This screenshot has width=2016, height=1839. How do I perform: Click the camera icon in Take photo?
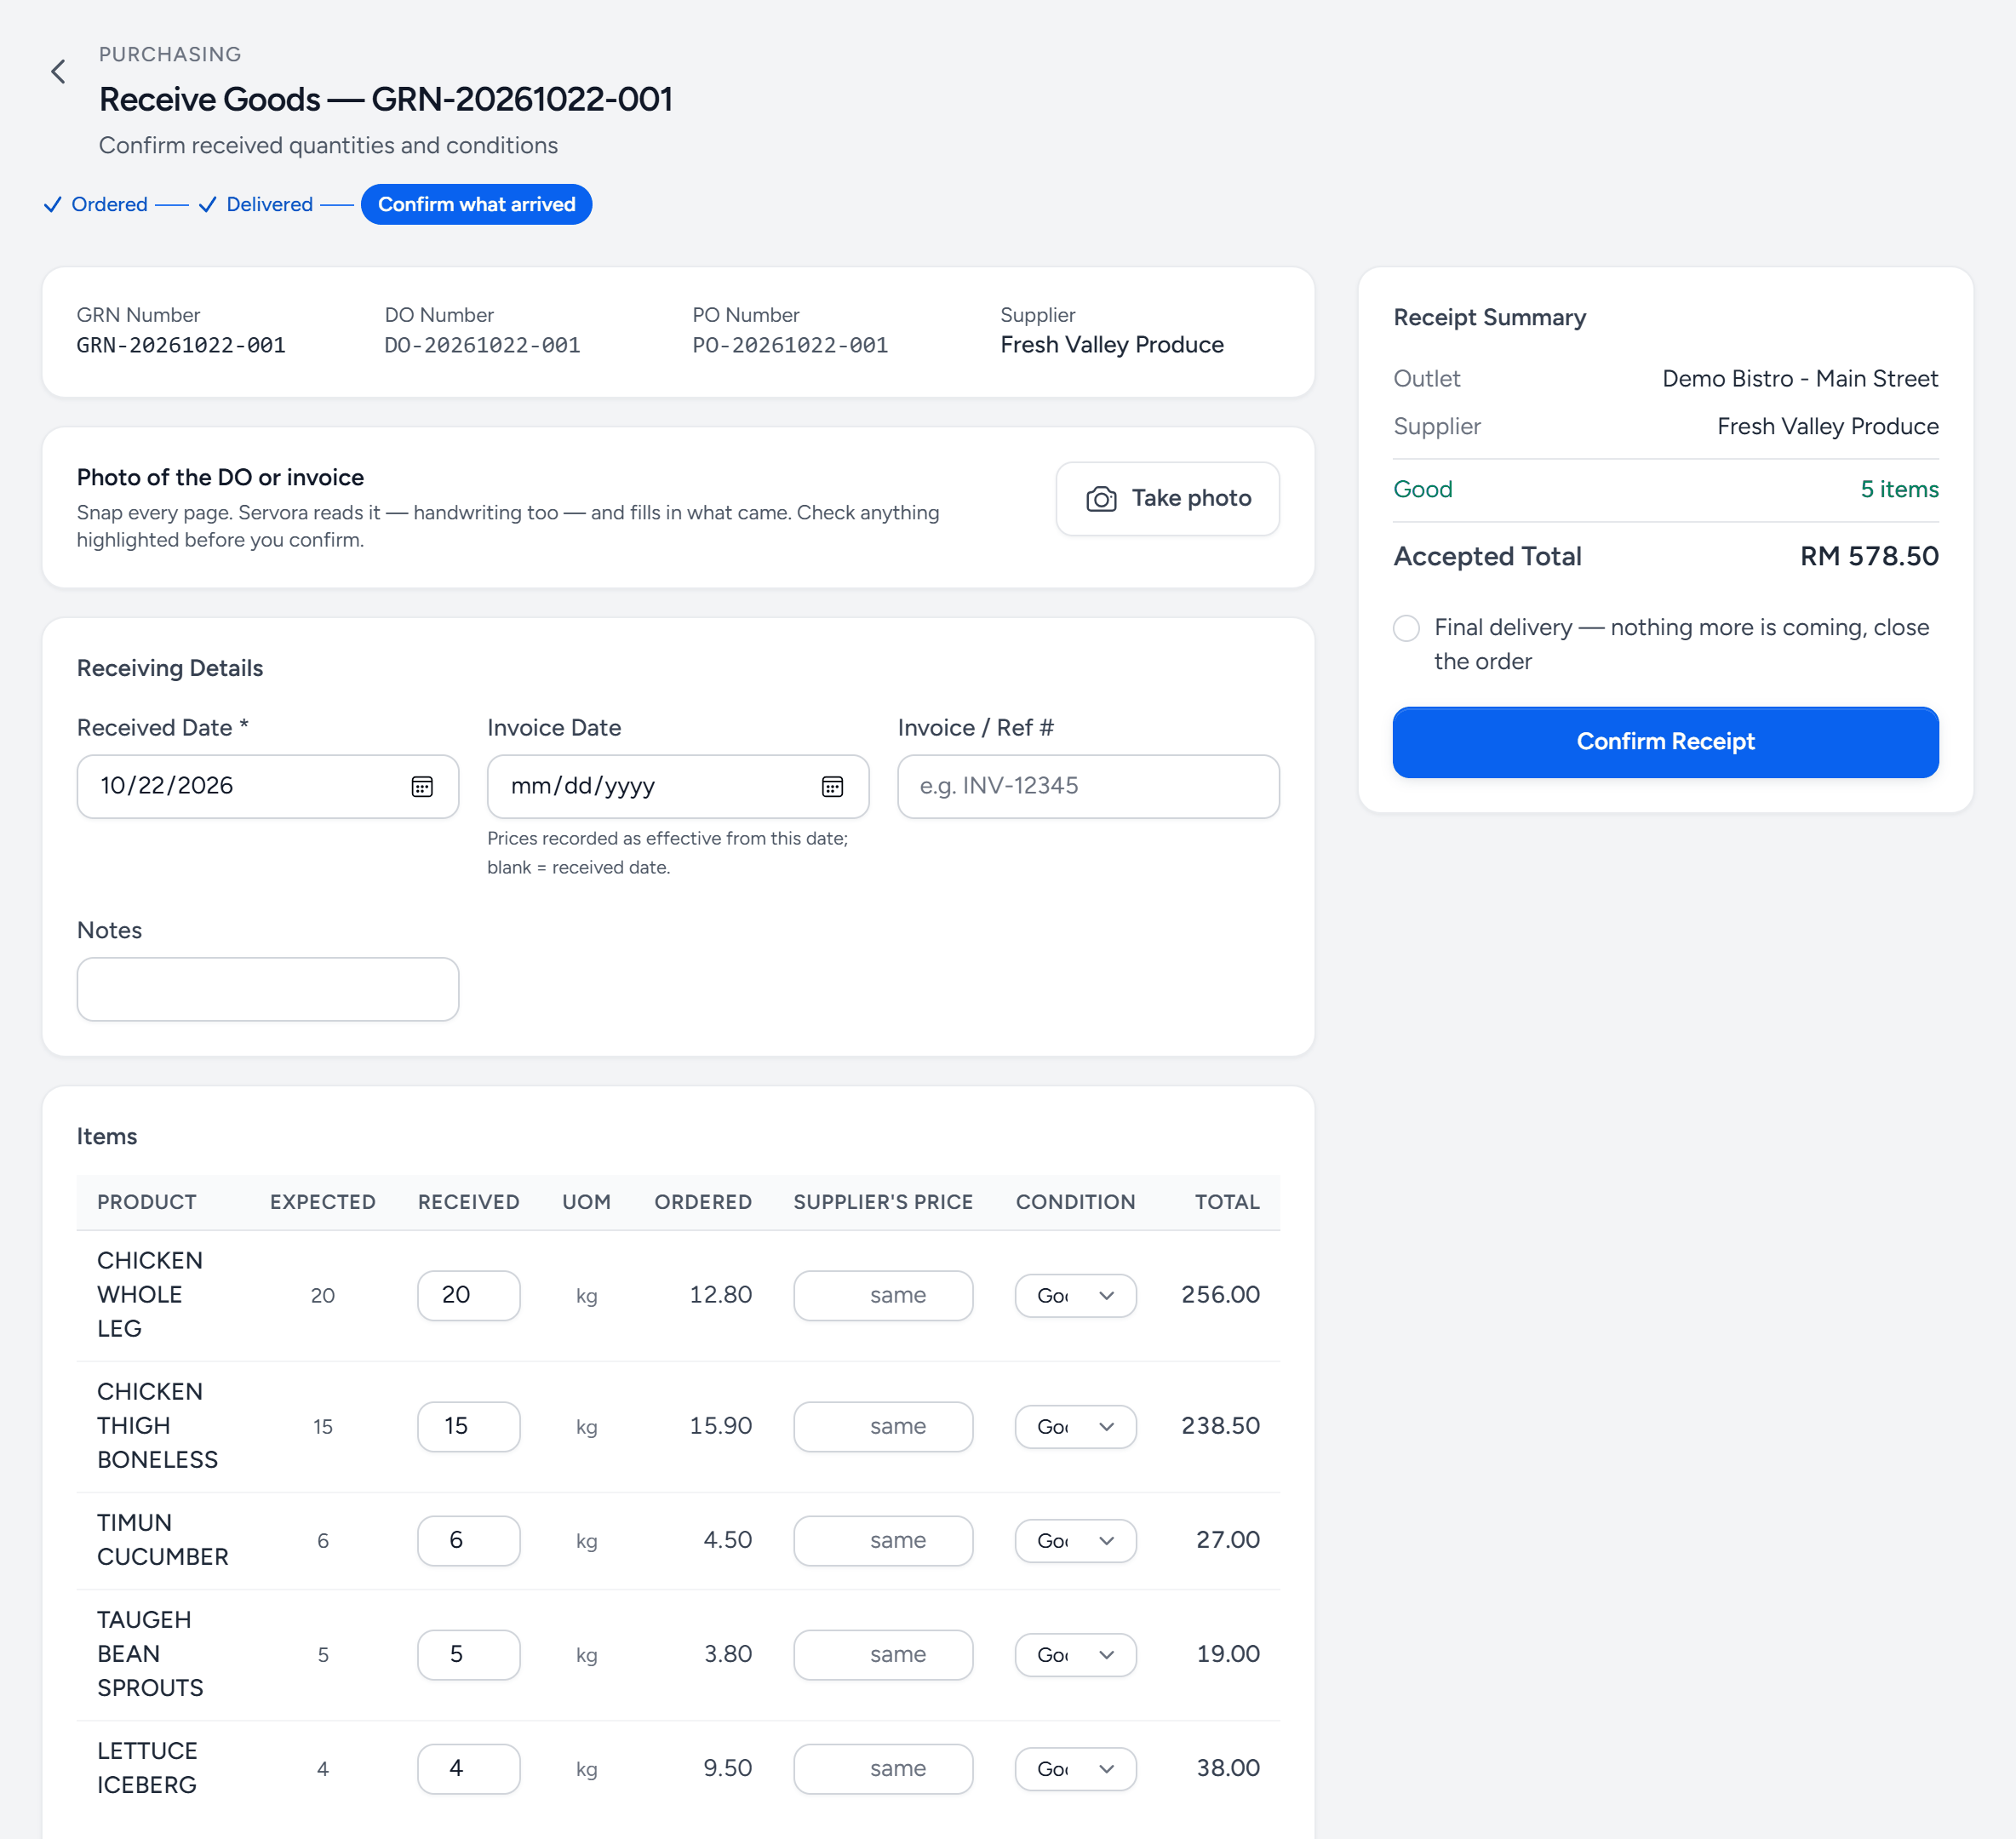coord(1101,499)
